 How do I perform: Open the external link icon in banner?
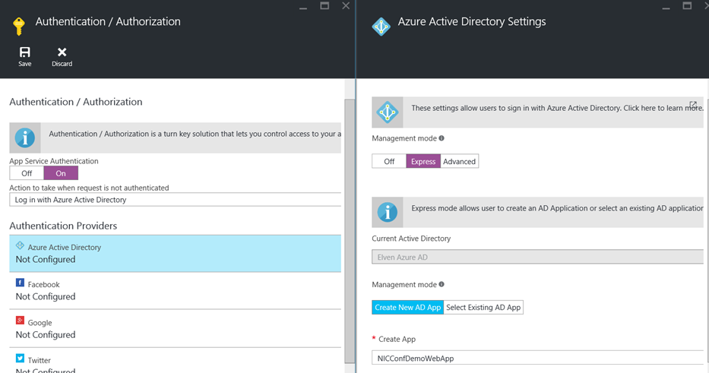693,105
